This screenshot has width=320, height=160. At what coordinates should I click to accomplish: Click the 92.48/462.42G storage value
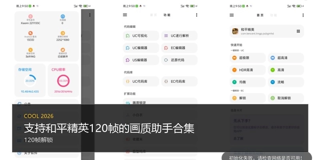click(x=30, y=92)
